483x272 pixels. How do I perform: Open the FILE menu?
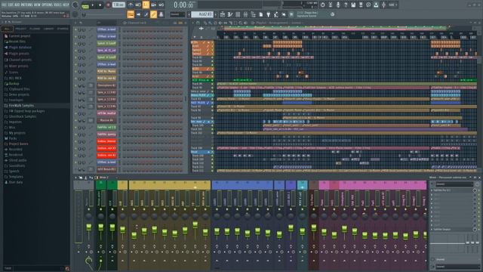pyautogui.click(x=5, y=5)
